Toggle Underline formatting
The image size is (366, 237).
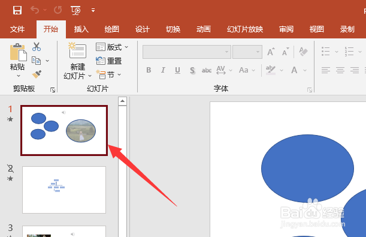[177, 70]
